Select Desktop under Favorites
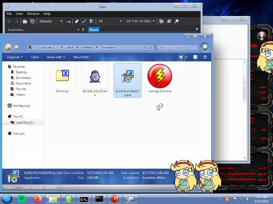Image resolution: width=273 pixels, height=204 pixels. (x=21, y=72)
